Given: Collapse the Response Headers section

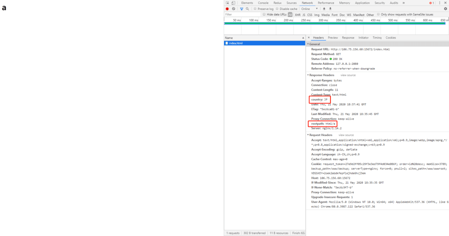Looking at the screenshot, I should click(x=321, y=75).
